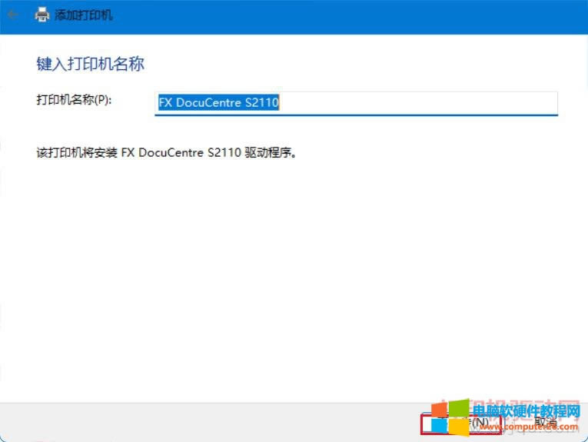The image size is (588, 442).
Task: Click the empty blue title bar area
Action: [x=346, y=15]
